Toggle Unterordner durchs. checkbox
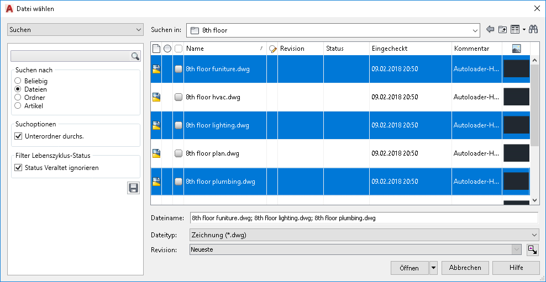The image size is (546, 282). tap(18, 136)
